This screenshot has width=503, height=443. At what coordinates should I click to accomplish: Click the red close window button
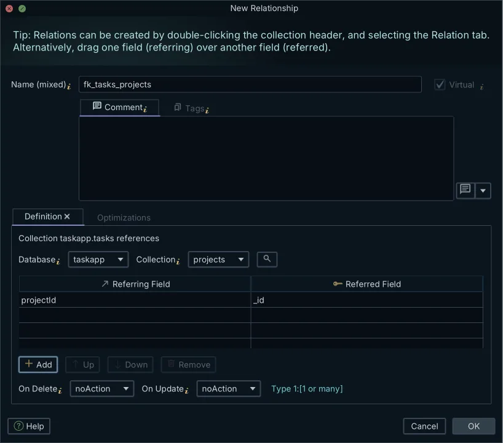[9, 9]
